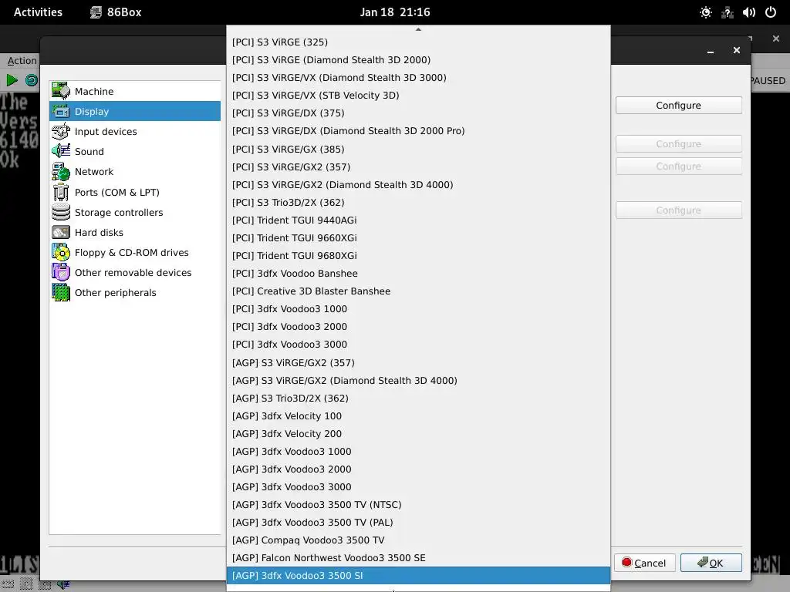The image size is (790, 592).
Task: Click Cancel in settings dialog
Action: coord(644,563)
